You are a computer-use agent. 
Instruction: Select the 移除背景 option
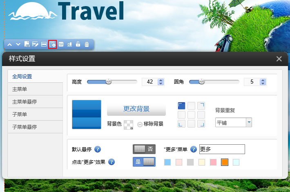pos(150,124)
